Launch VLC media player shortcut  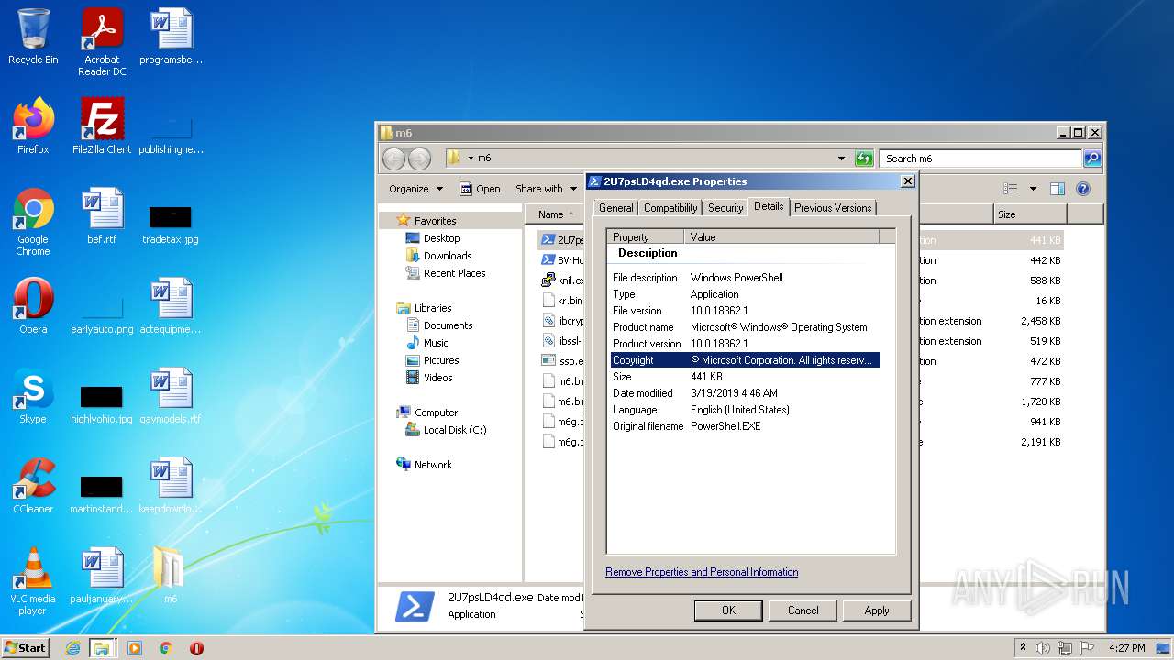tap(33, 581)
